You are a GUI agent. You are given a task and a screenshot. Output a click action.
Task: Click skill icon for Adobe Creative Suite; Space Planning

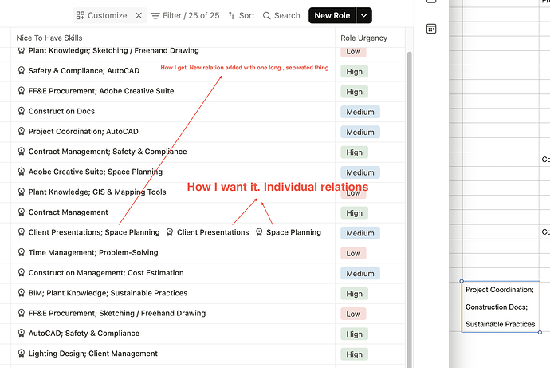tap(22, 172)
